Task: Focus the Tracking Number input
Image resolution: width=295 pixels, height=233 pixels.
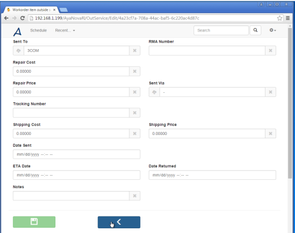Action: [71, 113]
